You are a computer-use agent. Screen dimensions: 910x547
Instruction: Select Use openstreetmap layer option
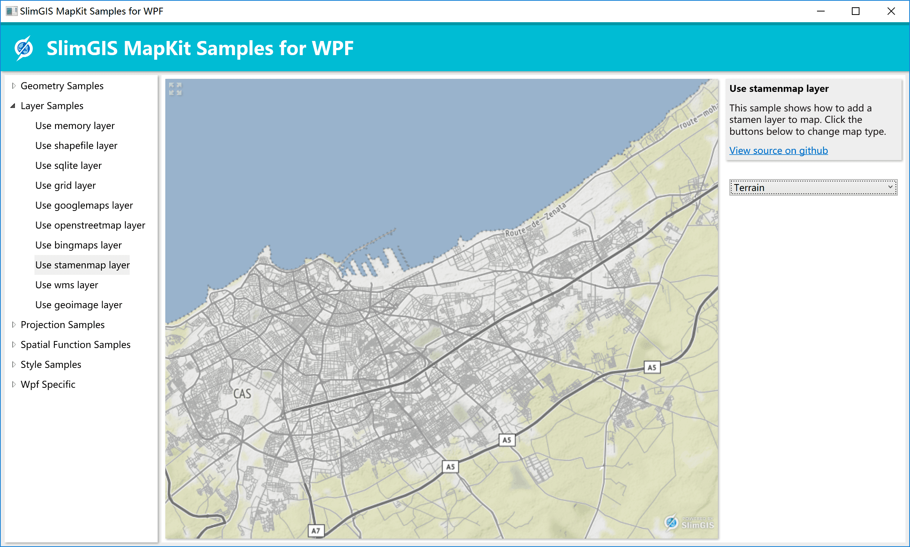[90, 225]
